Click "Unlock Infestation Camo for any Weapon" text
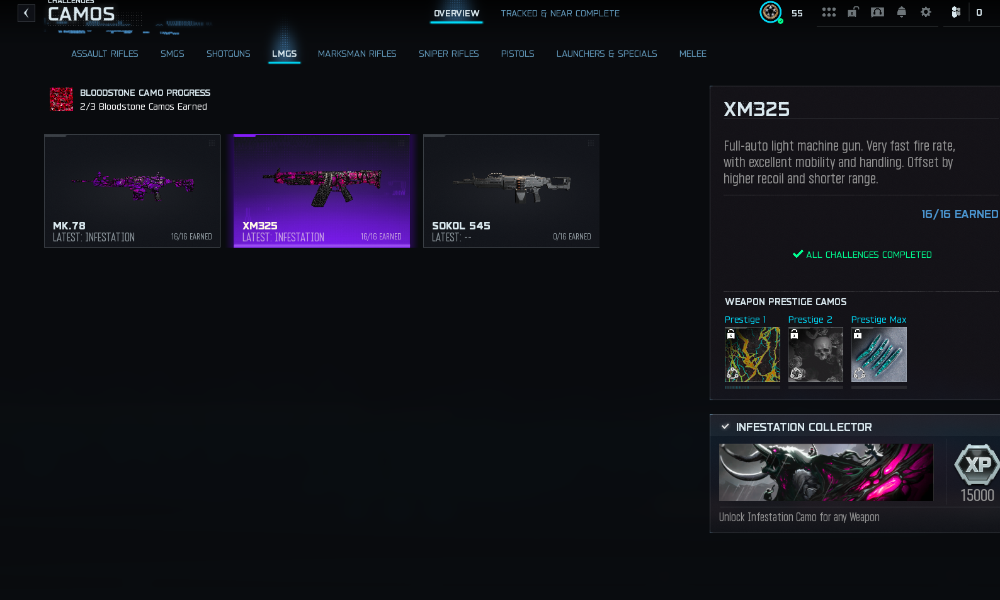 (x=799, y=517)
